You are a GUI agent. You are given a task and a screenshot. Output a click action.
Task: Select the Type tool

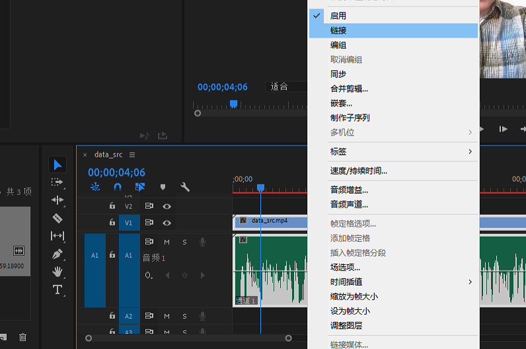pos(57,290)
